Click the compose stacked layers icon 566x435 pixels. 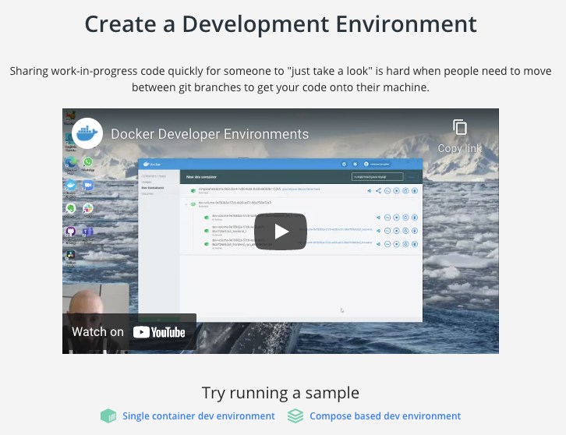click(x=295, y=416)
